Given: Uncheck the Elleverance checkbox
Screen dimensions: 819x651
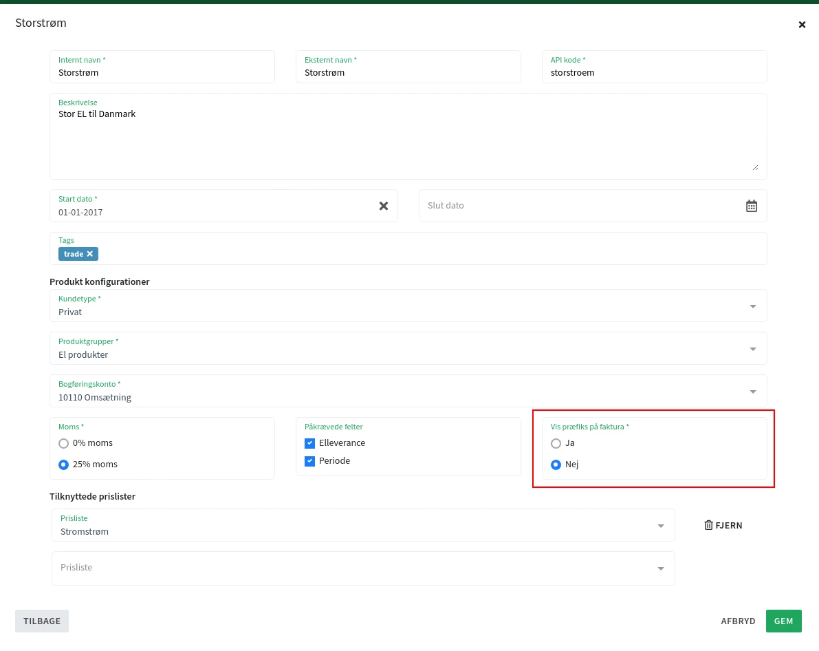Looking at the screenshot, I should [x=309, y=443].
